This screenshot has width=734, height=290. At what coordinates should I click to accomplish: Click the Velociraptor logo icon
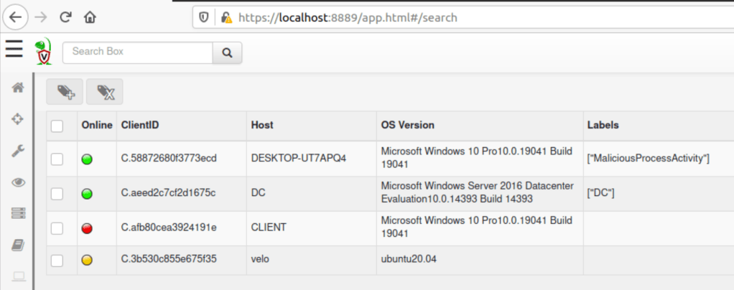(x=44, y=52)
